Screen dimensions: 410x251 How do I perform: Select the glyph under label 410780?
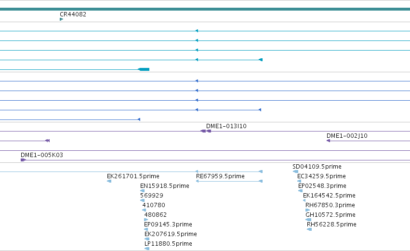144,210
